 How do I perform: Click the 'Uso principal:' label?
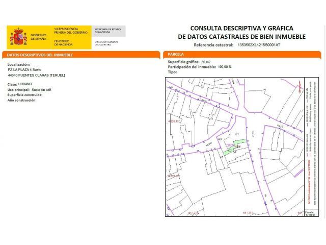tap(18, 90)
